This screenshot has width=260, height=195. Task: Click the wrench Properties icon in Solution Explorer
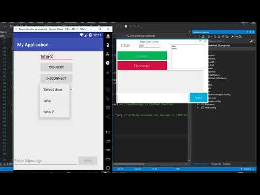click(232, 37)
